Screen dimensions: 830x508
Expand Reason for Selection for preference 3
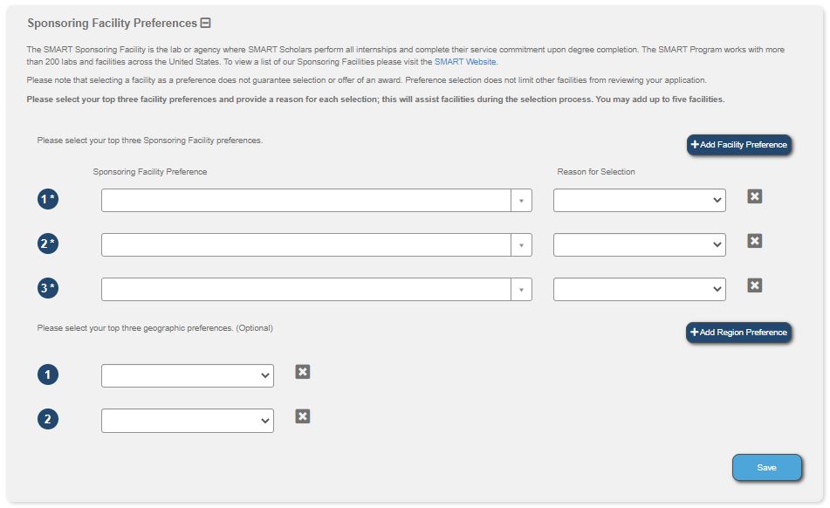coord(639,290)
